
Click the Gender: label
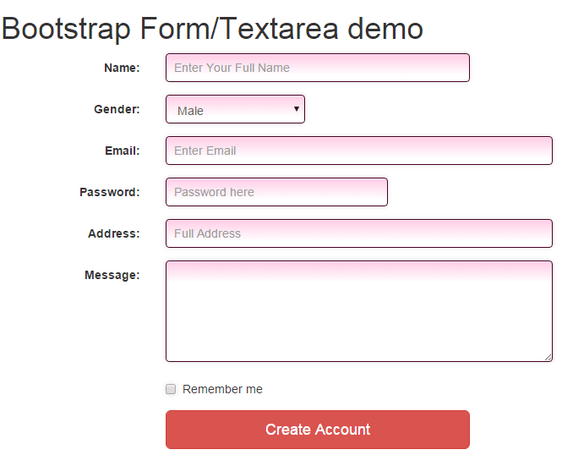pyautogui.click(x=117, y=109)
